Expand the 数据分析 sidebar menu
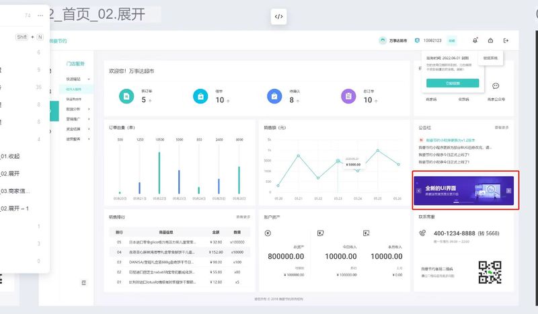The image size is (538, 314). [78, 108]
